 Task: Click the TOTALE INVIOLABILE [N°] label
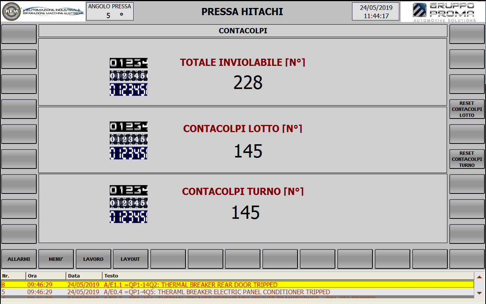(243, 62)
